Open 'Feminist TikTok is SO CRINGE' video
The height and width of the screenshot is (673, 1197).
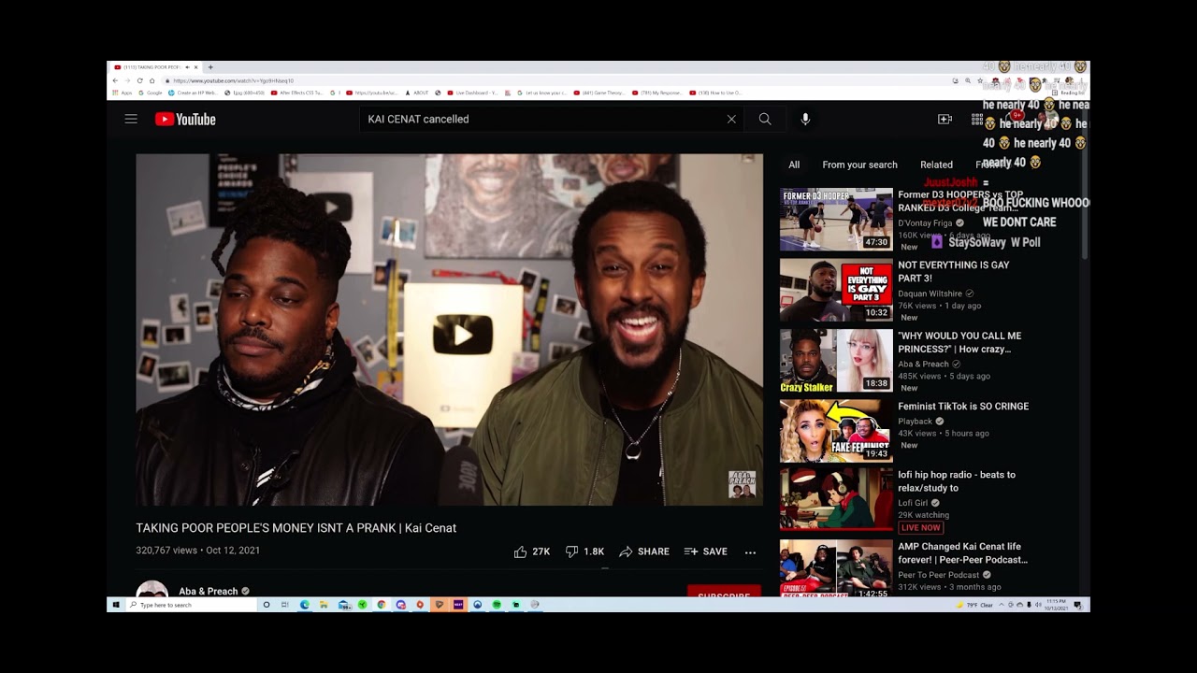click(963, 407)
